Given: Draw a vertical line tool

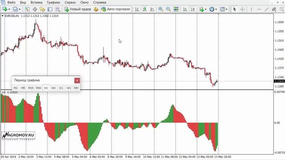Looking at the screenshot, I should [251, 9].
